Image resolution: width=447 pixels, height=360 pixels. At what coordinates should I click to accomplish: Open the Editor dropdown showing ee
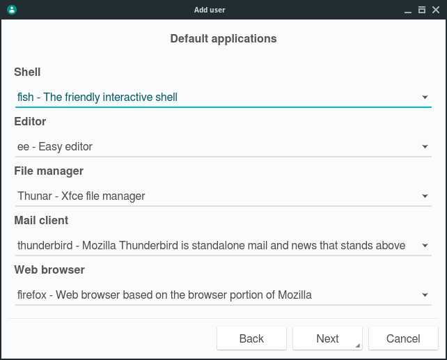tap(223, 147)
